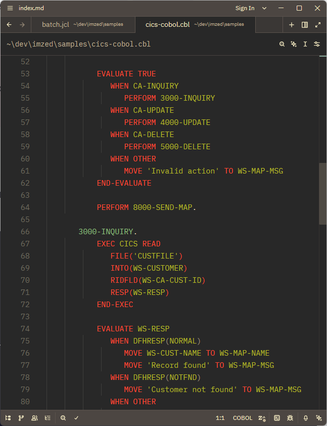Click END-EVALUATE on line 62

point(124,183)
